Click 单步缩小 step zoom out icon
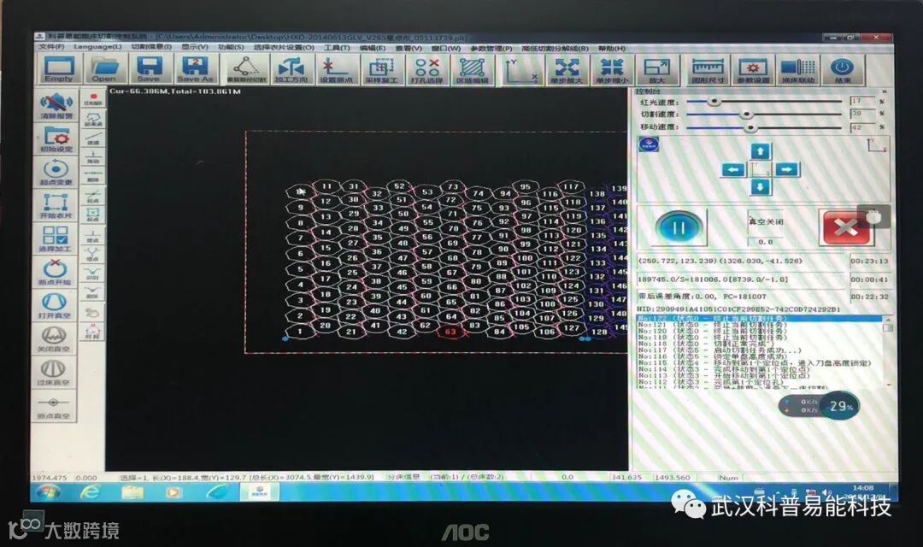923x547 pixels. (612, 69)
